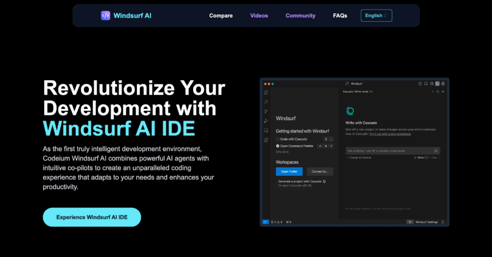Click the Windsurf AI logo icon
Viewport: 492px width, 257px height.
[x=105, y=15]
